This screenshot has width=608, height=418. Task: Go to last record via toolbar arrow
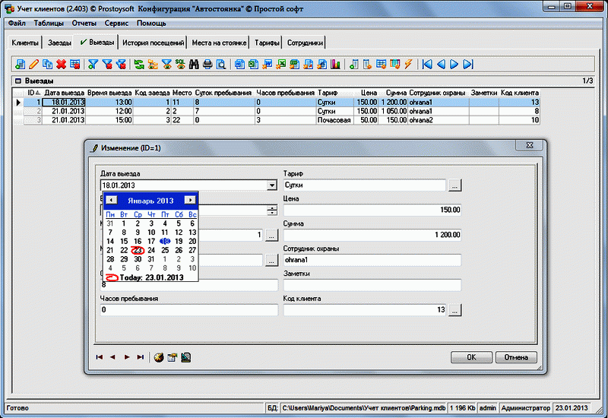tap(468, 65)
